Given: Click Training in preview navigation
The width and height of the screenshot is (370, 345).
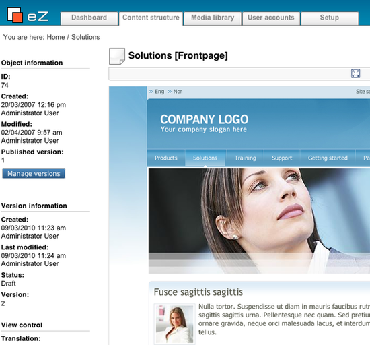Looking at the screenshot, I should [245, 158].
